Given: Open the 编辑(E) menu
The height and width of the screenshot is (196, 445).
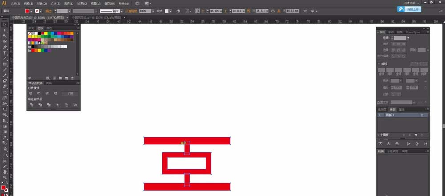Looking at the screenshot, I should (x=28, y=4).
